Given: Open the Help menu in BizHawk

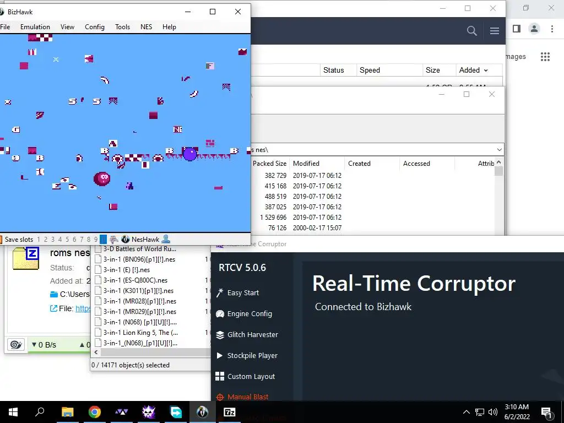Looking at the screenshot, I should click(169, 27).
